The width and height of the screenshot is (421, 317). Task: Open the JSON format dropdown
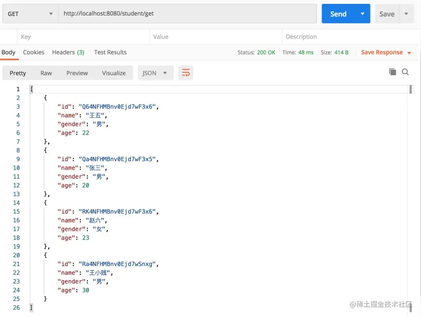tap(156, 73)
